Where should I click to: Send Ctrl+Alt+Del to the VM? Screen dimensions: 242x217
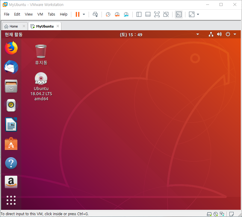[x=95, y=14]
